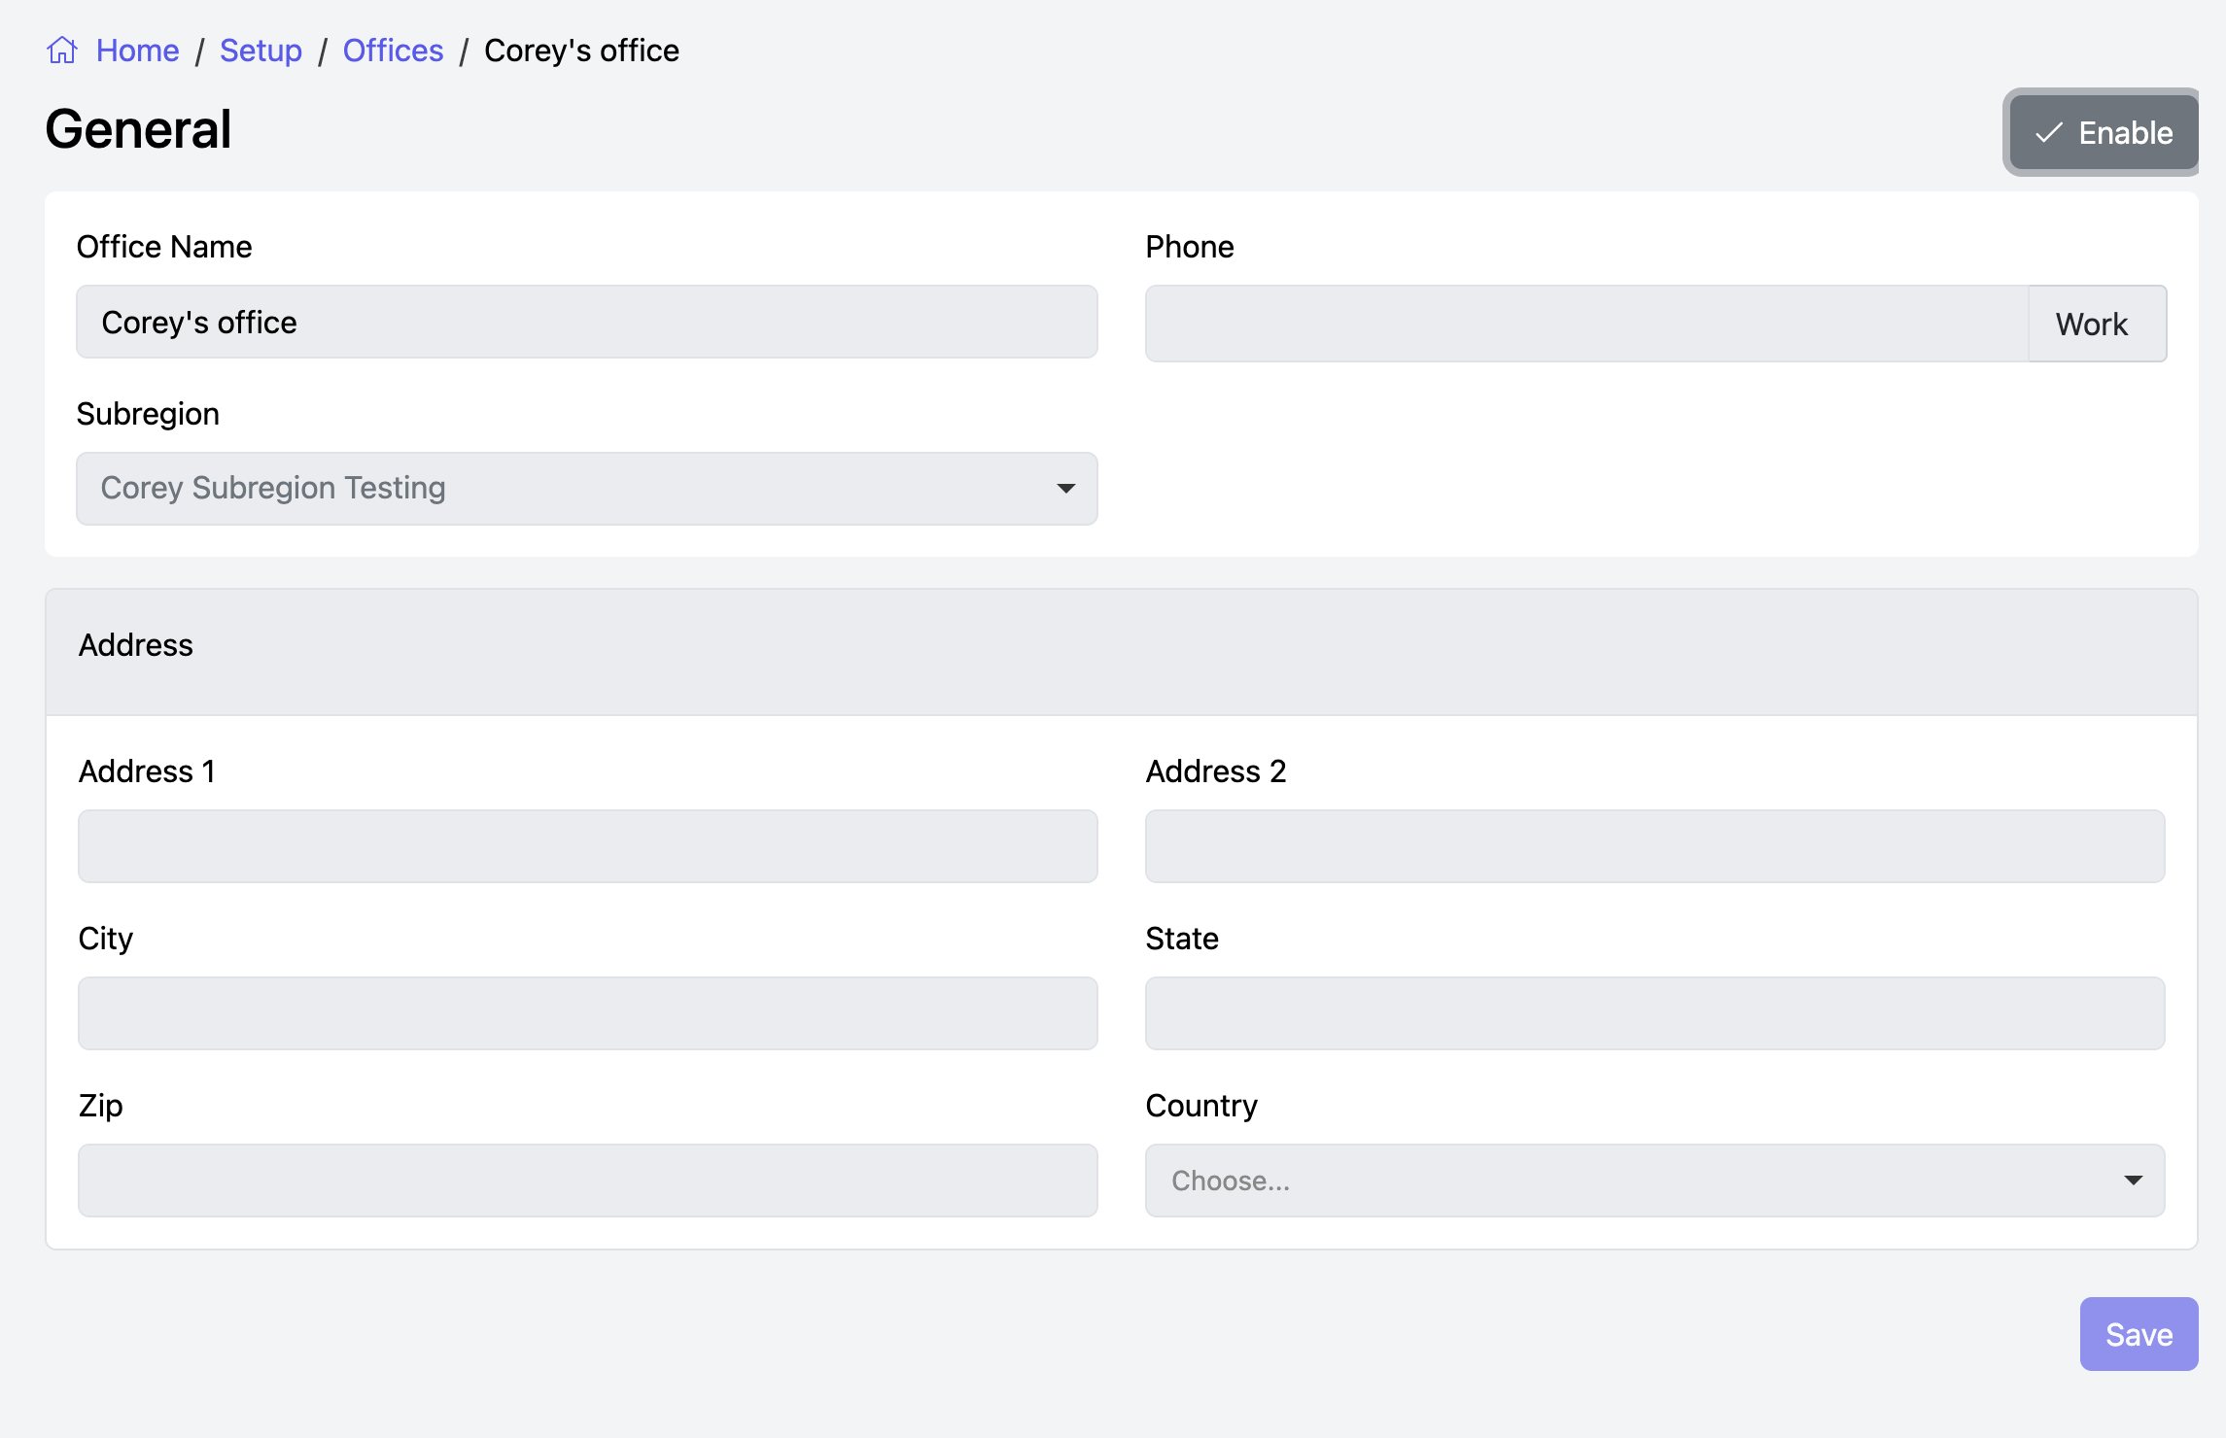The width and height of the screenshot is (2226, 1438).
Task: Click the home icon in breadcrumb
Action: 62,51
